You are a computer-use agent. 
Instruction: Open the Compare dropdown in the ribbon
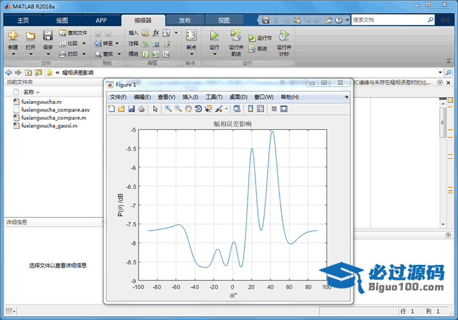point(84,44)
